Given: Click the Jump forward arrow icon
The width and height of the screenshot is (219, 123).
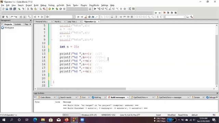Looking at the screenshot, I should tap(159, 13).
